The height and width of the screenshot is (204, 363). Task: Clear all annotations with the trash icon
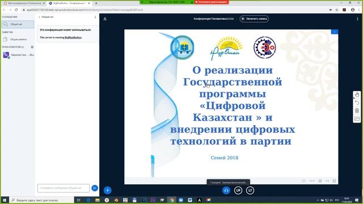coord(357,111)
